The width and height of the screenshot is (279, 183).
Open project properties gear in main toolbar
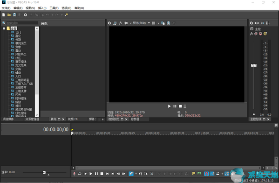[26, 15]
